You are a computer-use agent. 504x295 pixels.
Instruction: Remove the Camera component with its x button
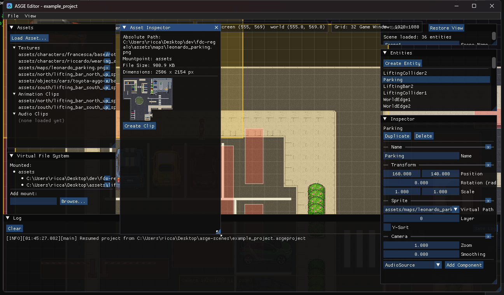point(488,236)
